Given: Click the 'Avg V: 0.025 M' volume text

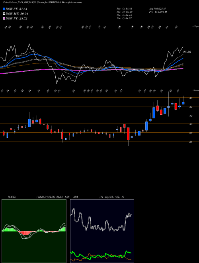Looking at the screenshot, I should [x=157, y=9].
